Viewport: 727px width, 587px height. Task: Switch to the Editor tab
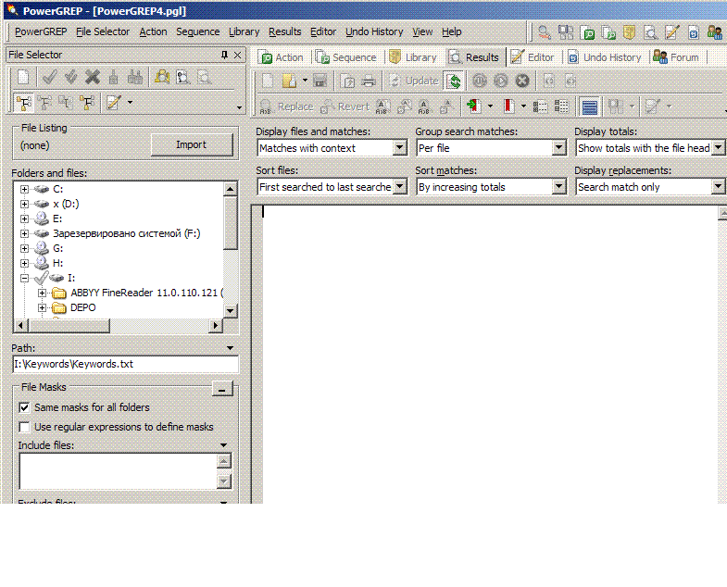click(533, 57)
